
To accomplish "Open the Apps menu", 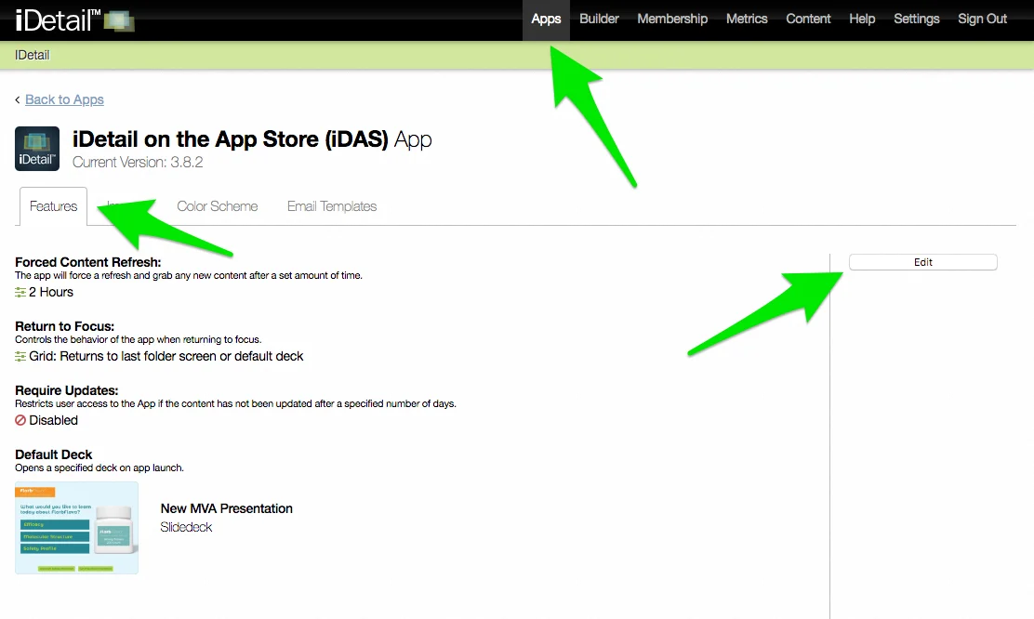I will point(546,20).
